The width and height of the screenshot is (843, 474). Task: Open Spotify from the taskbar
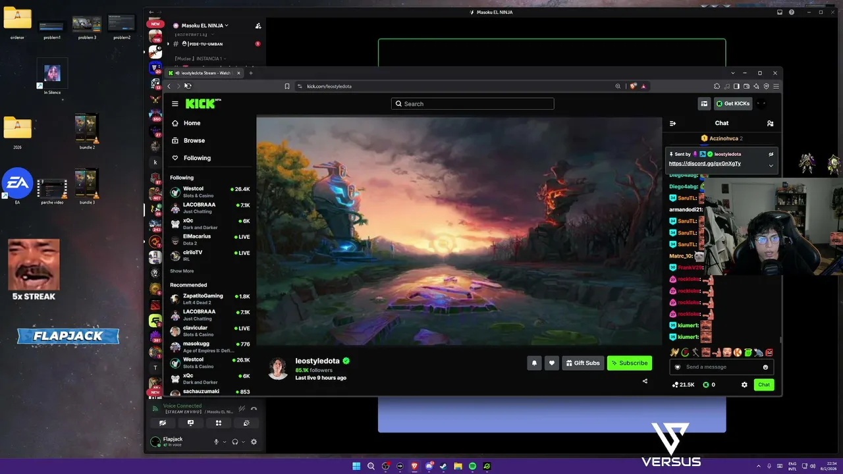472,466
